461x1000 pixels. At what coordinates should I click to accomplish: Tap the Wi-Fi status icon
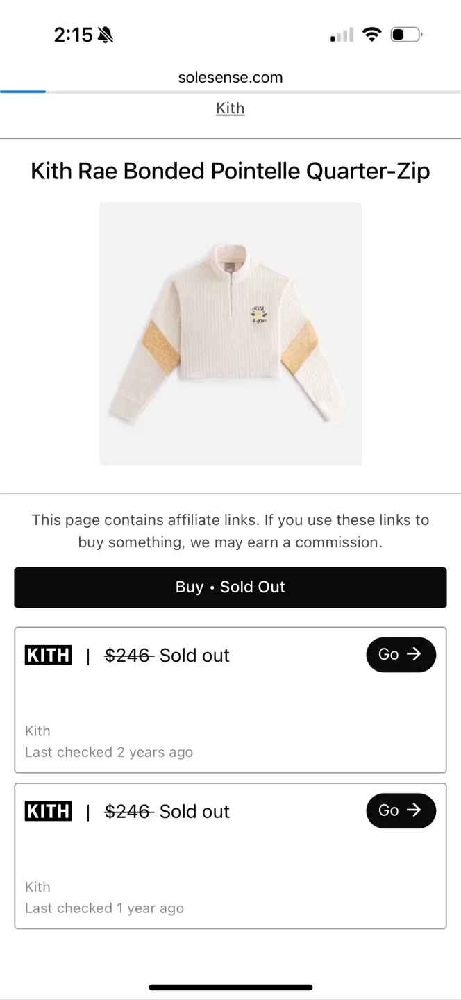coord(372,33)
